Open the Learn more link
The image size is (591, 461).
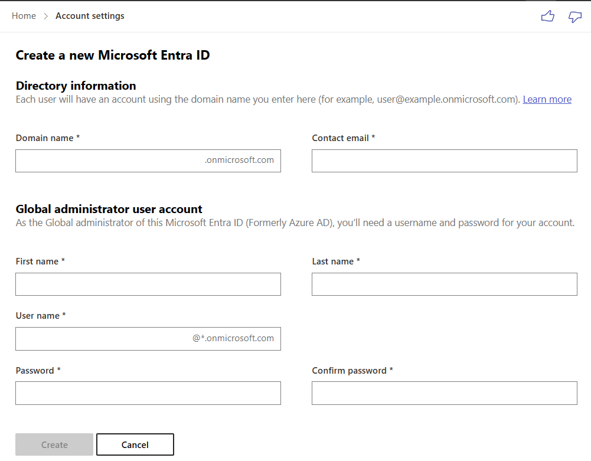(x=547, y=99)
